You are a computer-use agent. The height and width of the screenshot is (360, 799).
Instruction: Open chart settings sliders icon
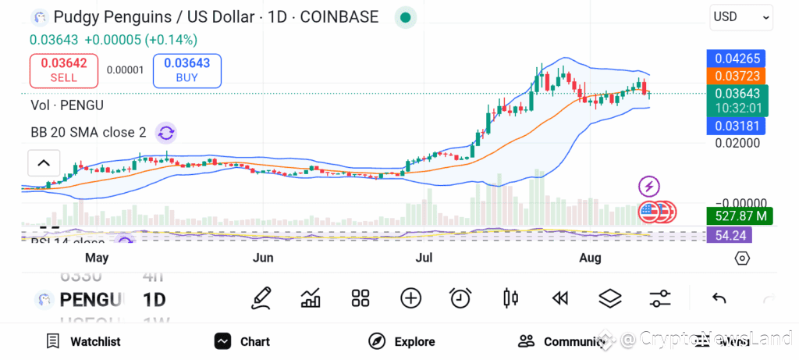click(x=660, y=298)
